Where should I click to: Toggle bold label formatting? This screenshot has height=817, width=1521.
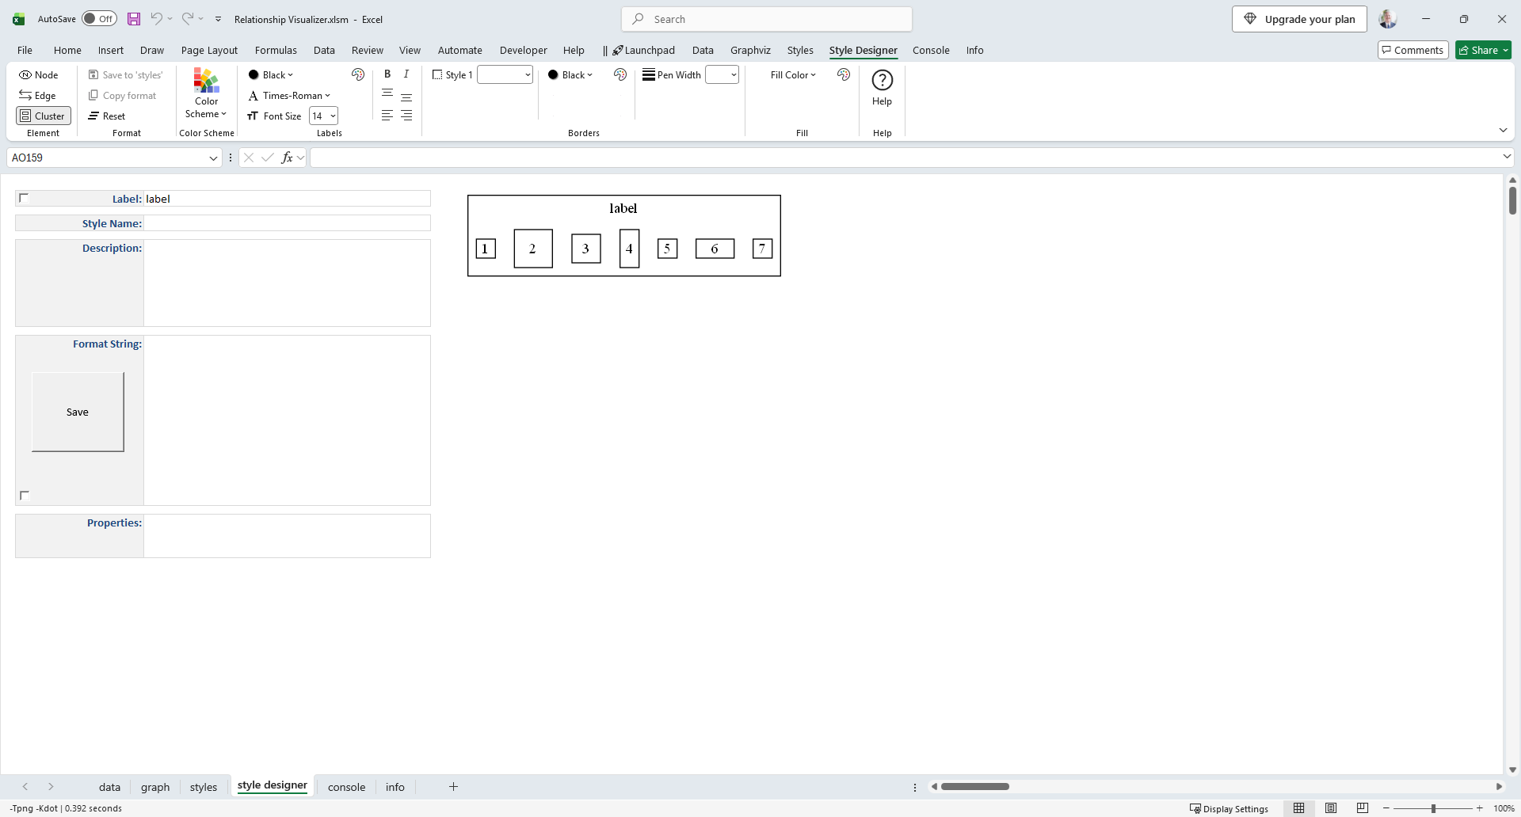point(387,74)
